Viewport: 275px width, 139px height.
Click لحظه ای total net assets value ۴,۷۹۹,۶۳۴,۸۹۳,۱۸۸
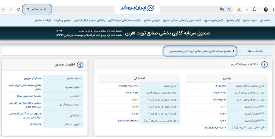pos(128,121)
